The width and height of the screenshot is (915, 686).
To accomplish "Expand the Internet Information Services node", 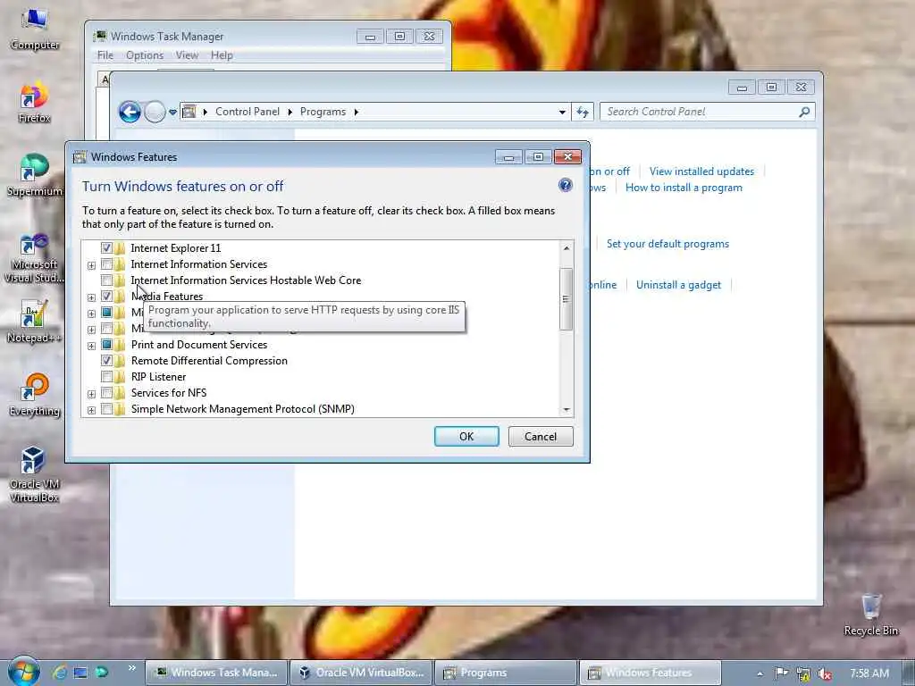I will [92, 265].
